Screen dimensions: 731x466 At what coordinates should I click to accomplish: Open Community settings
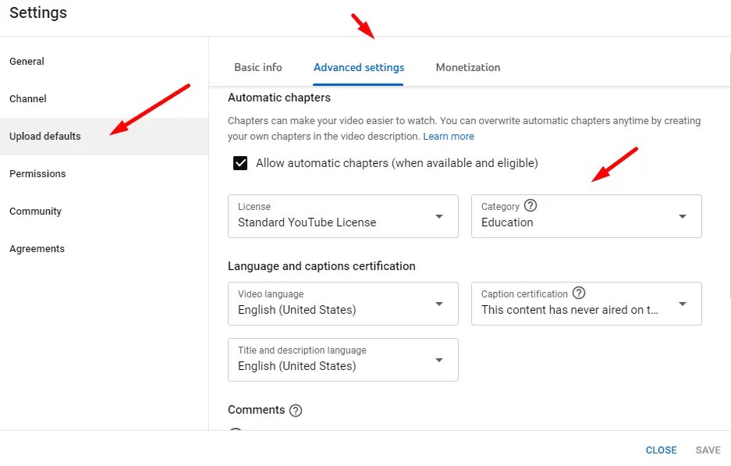point(36,211)
